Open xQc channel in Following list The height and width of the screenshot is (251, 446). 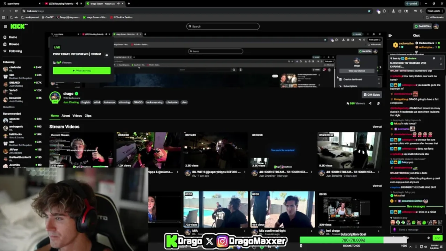(22, 76)
